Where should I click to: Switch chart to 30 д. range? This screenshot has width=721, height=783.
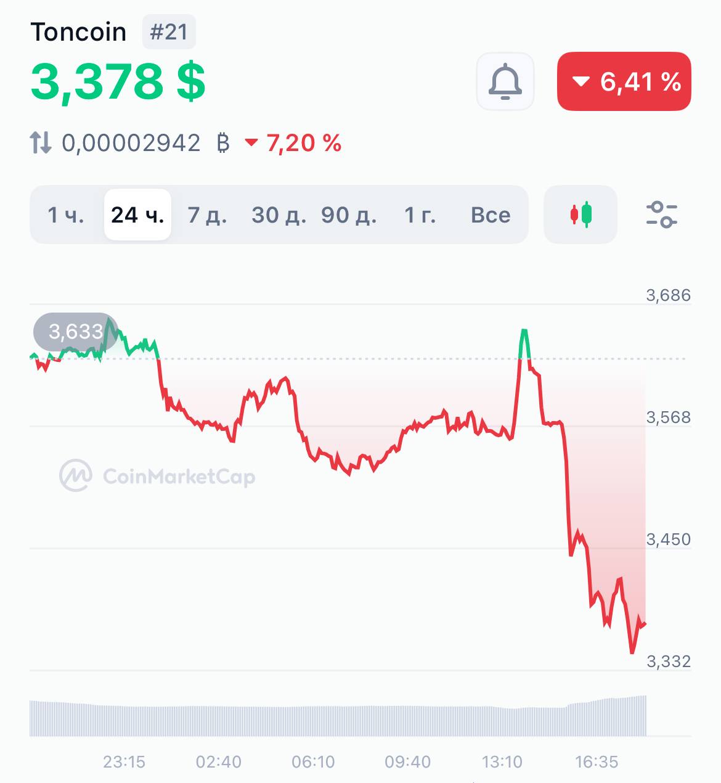(x=279, y=215)
